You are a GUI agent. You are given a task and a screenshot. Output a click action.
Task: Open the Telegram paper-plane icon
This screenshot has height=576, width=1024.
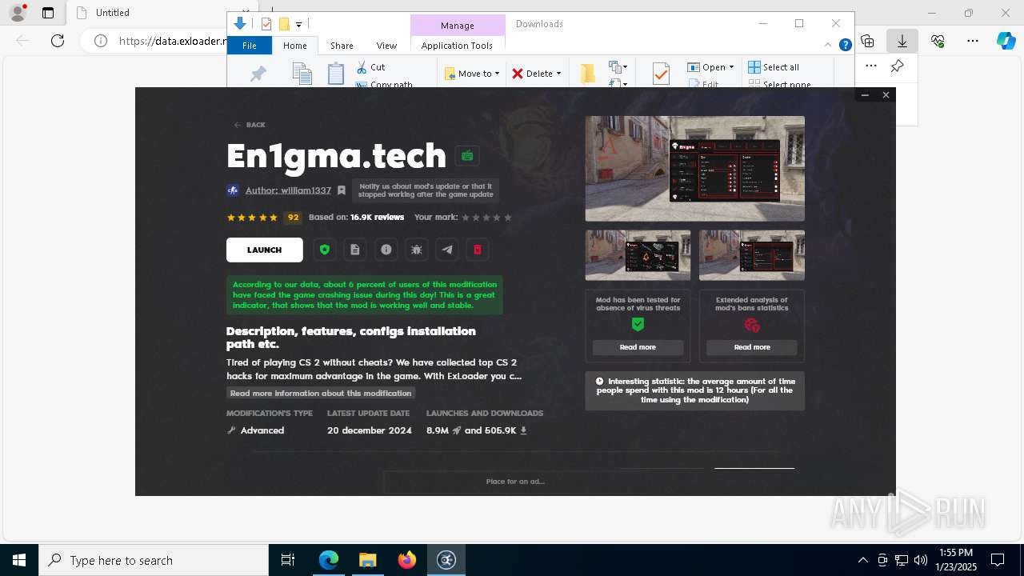pos(447,250)
